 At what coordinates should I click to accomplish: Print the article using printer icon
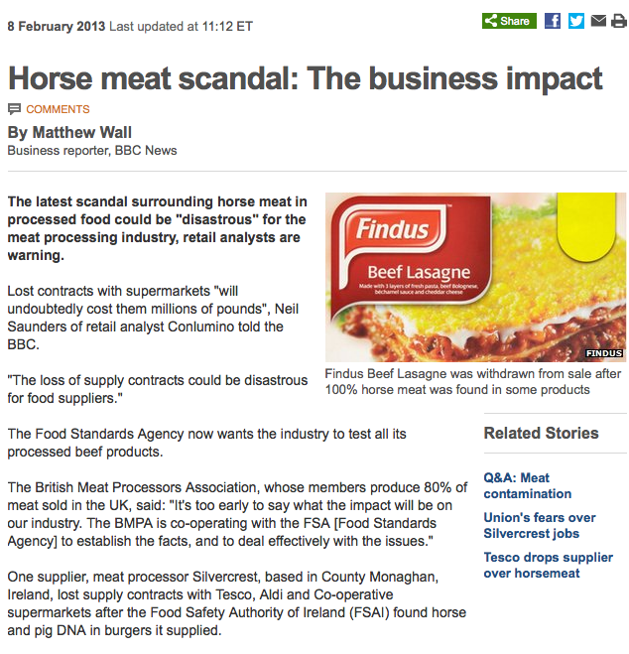[x=619, y=21]
